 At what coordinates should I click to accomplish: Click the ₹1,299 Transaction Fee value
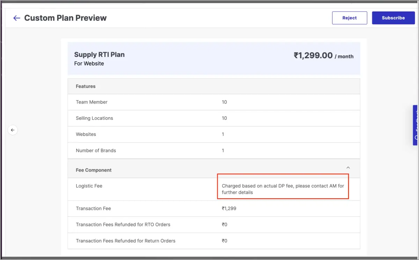(x=229, y=208)
